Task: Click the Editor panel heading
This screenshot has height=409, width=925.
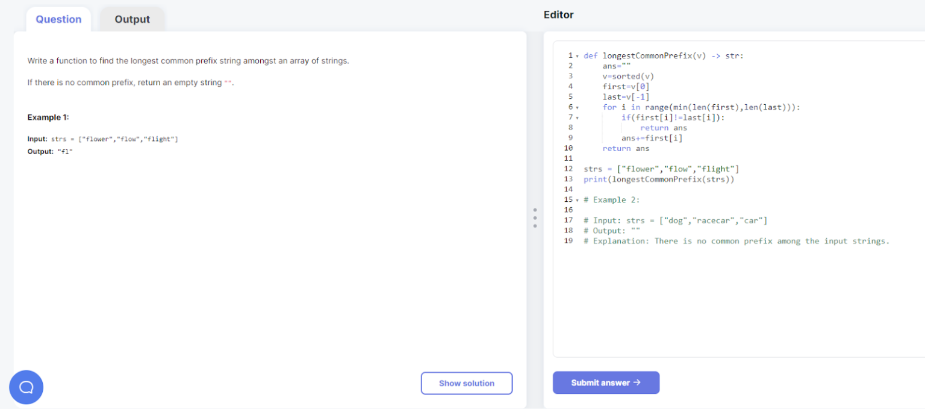Action: (558, 14)
